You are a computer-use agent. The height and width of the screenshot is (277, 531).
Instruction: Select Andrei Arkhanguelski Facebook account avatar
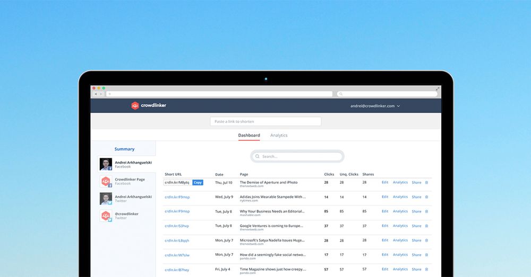[x=106, y=164]
